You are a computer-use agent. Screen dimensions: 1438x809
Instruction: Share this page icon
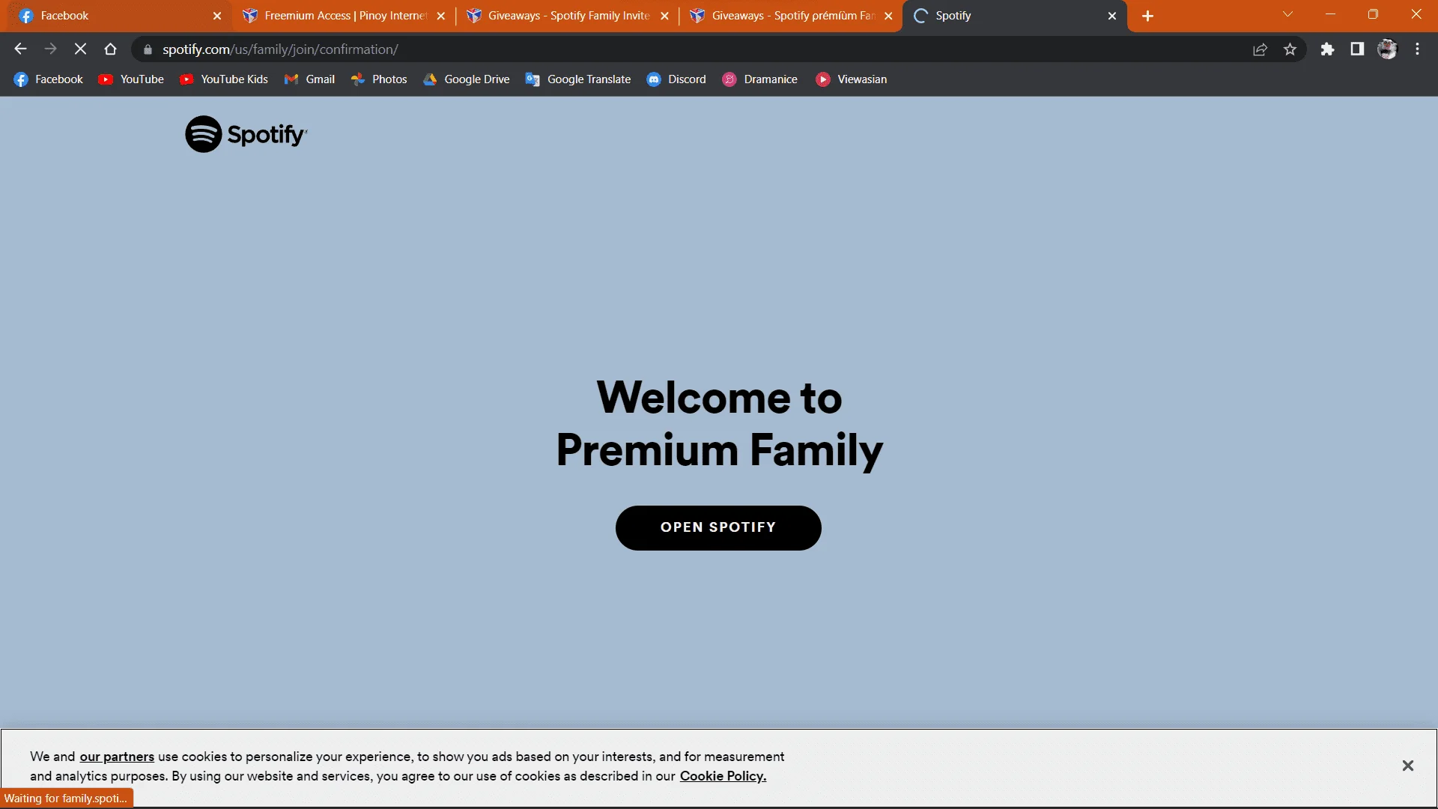[1260, 49]
